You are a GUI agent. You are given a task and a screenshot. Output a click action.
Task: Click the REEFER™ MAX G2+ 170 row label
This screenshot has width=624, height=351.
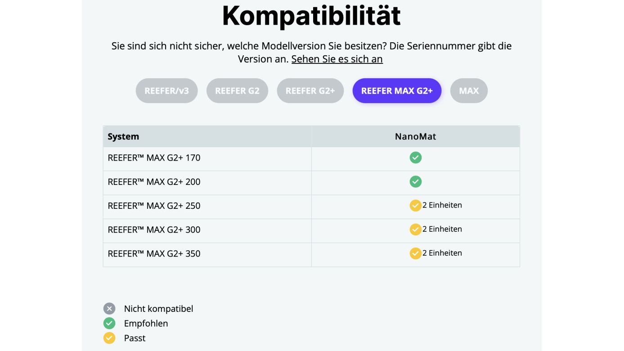(x=154, y=158)
